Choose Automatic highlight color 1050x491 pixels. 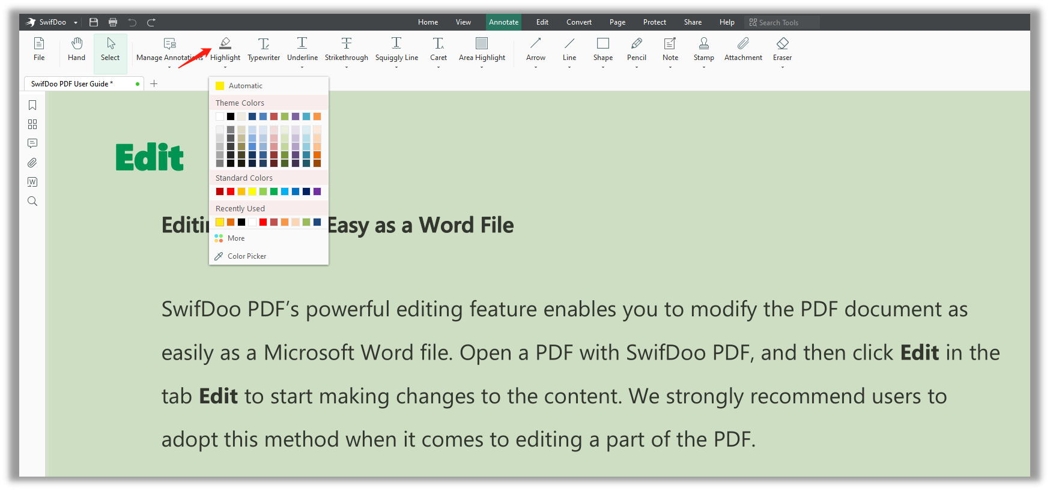pos(269,86)
